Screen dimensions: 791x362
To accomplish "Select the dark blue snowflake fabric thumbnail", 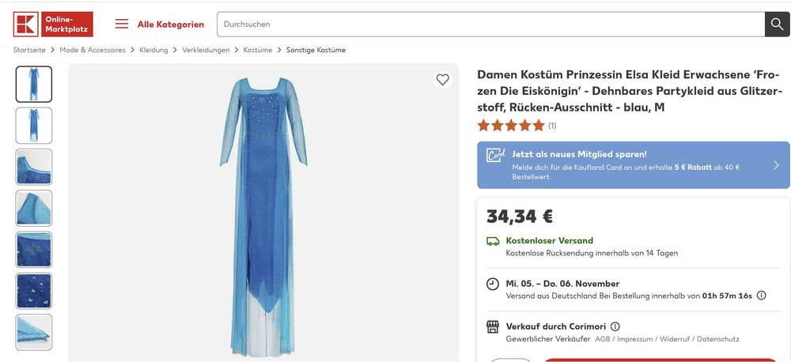I will 34,249.
